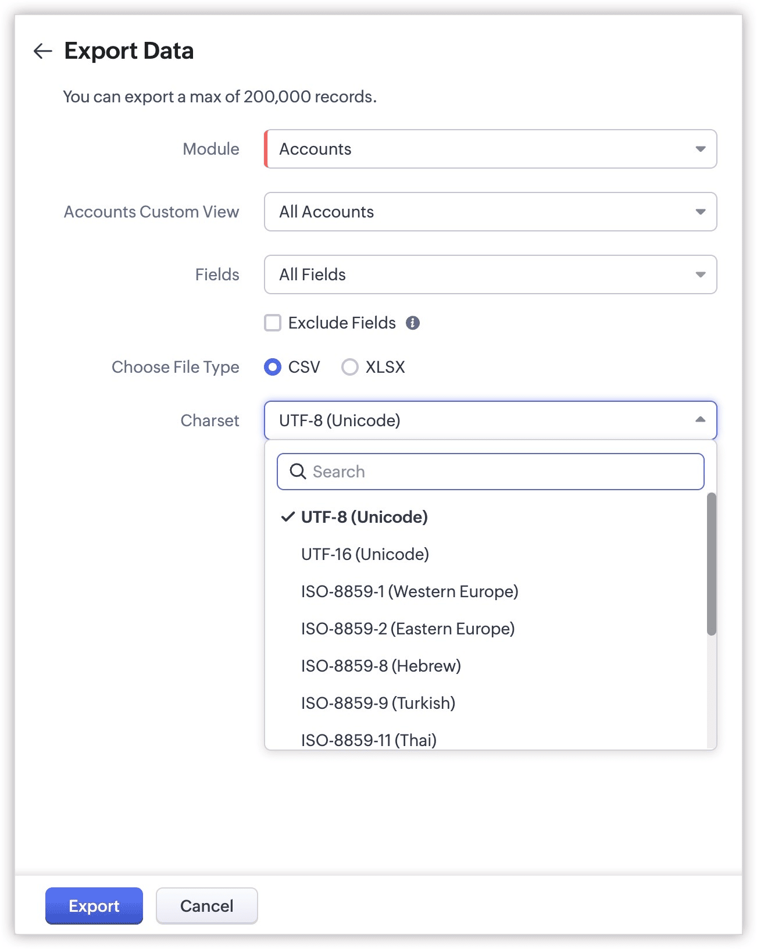Open the Accounts Custom View dropdown
The image size is (757, 949).
[x=490, y=212]
